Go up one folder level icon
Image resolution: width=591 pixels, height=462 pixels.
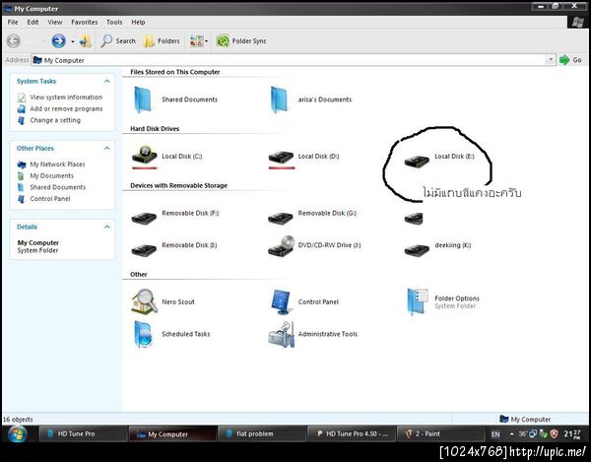[85, 40]
